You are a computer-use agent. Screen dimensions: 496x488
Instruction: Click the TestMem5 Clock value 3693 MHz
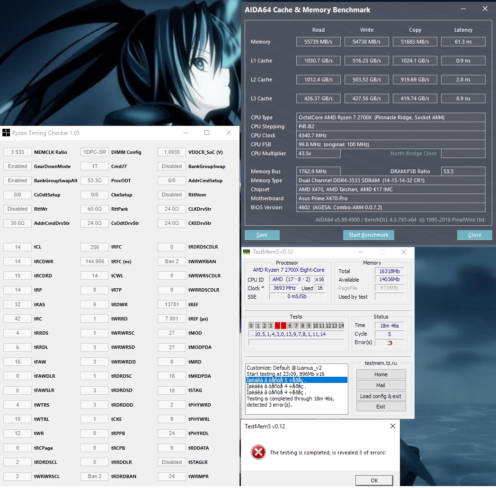[284, 288]
